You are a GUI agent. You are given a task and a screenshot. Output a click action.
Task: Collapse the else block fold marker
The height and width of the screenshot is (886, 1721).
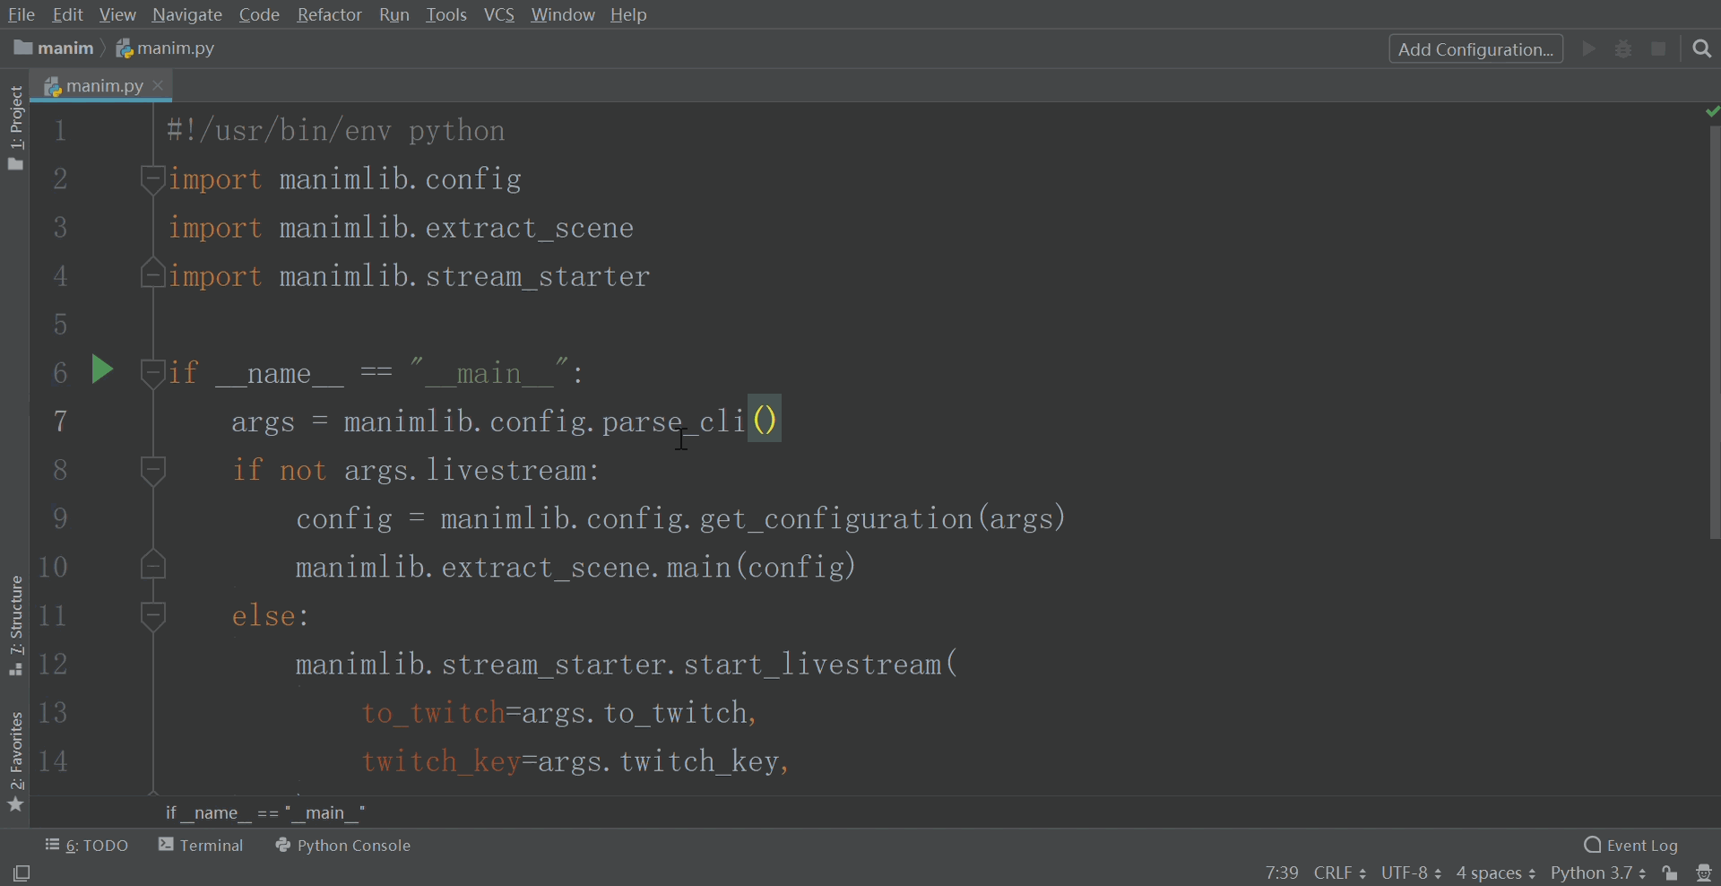coord(153,615)
